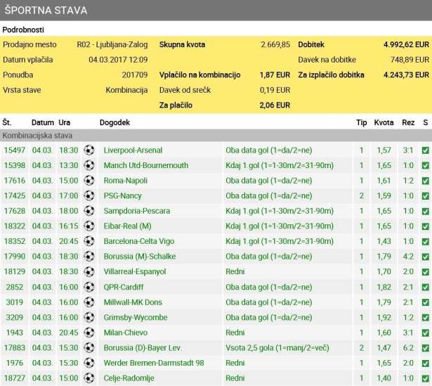Open the Celje-Radomlje event
Screen dimensions: 432x386
129,378
